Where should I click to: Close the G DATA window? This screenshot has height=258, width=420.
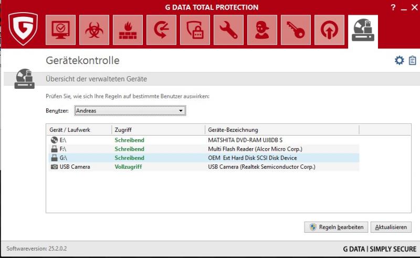414,7
